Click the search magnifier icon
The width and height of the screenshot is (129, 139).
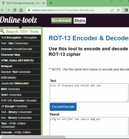click(x=2, y=31)
